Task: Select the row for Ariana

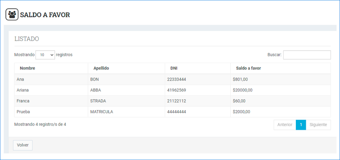Action: pos(23,90)
